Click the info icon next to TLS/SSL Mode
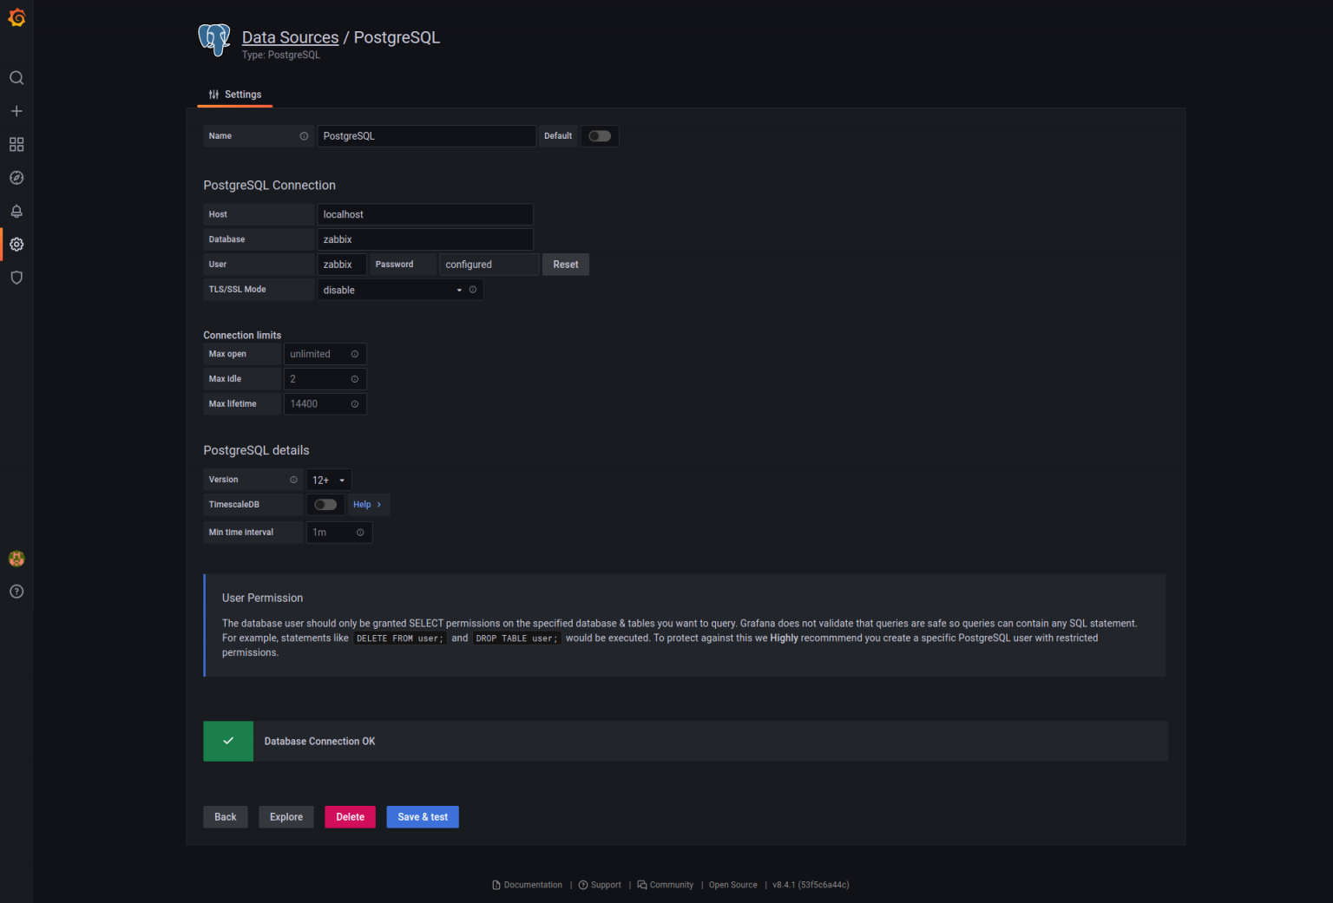This screenshot has height=903, width=1333. click(473, 290)
